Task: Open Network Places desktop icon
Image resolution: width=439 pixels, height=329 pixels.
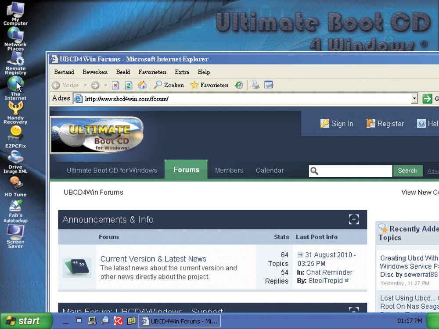Action: tap(15, 39)
